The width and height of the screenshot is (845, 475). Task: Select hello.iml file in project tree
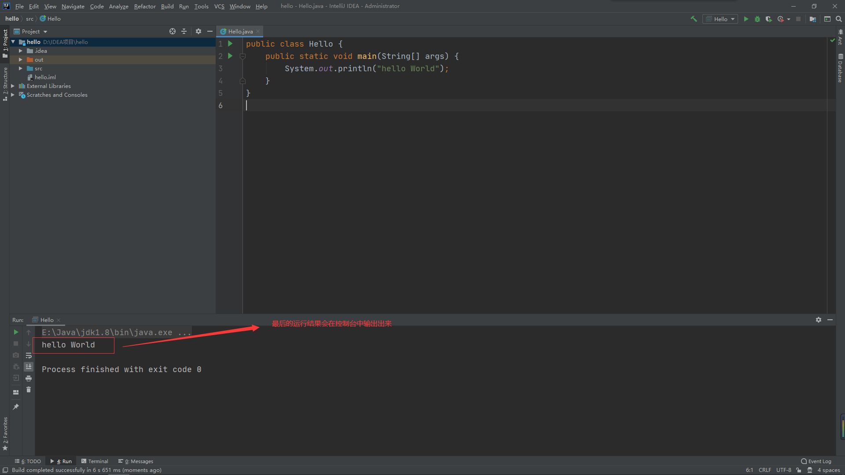[x=45, y=77]
